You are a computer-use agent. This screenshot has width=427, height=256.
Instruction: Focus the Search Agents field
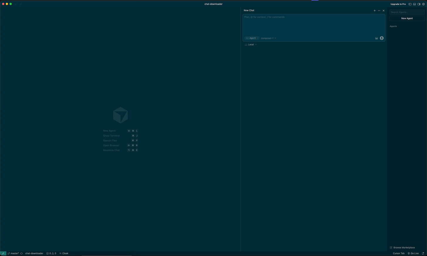(x=407, y=12)
